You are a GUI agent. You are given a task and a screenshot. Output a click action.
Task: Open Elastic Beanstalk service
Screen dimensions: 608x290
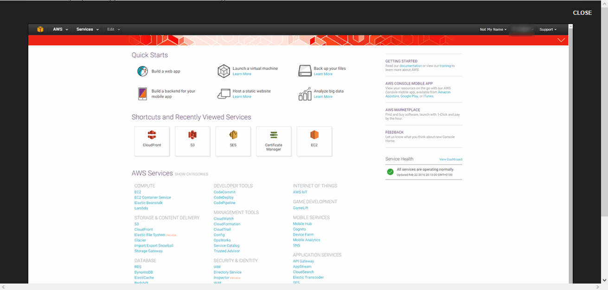148,203
